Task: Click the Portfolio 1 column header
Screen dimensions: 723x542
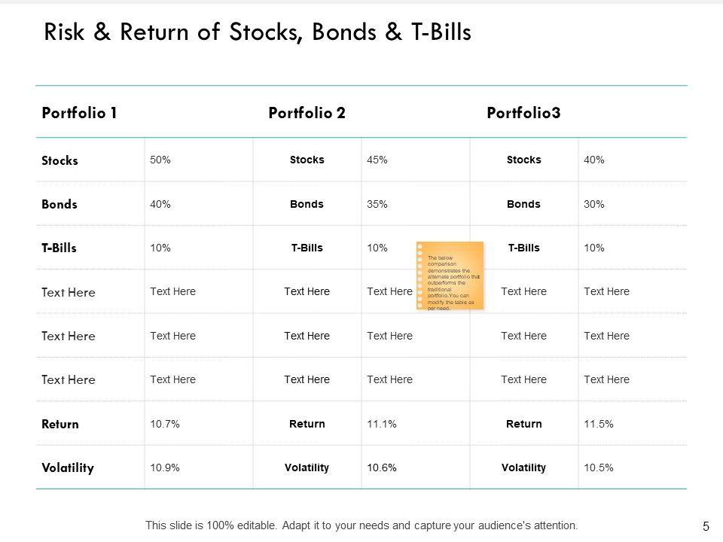Action: pyautogui.click(x=79, y=113)
